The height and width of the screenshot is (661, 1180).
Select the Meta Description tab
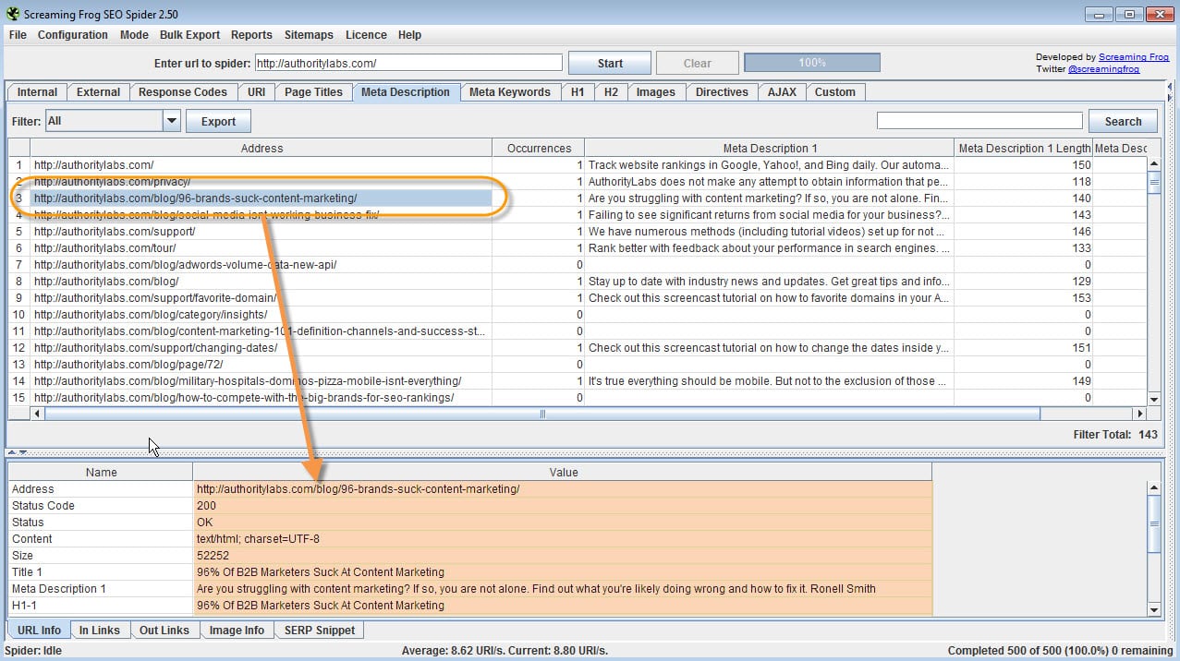[x=406, y=92]
